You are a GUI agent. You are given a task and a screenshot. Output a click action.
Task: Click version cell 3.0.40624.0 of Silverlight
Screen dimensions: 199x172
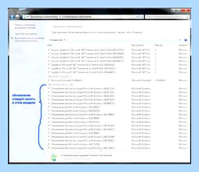click(x=160, y=81)
